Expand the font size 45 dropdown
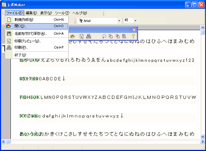The image size is (206, 151). [136, 20]
